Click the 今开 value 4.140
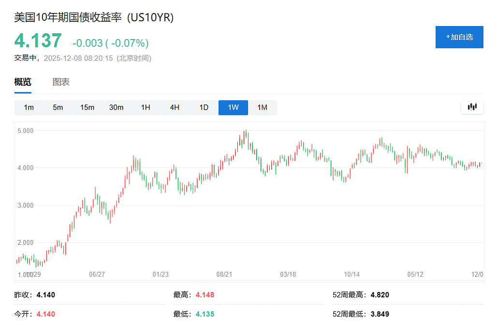495x323 pixels. [46, 314]
